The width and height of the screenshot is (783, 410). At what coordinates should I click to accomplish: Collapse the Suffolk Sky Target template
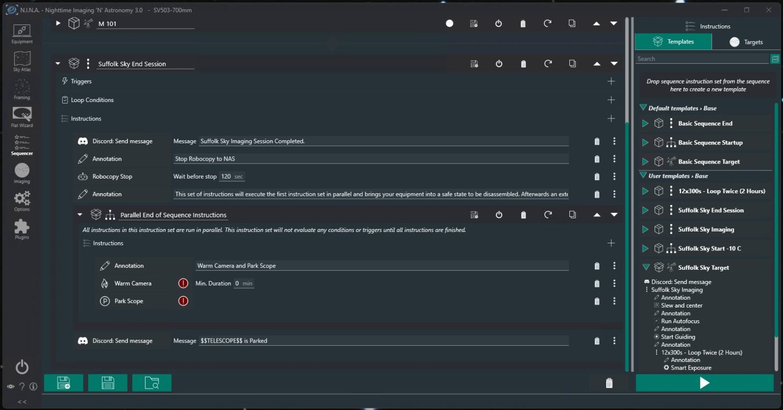(646, 267)
